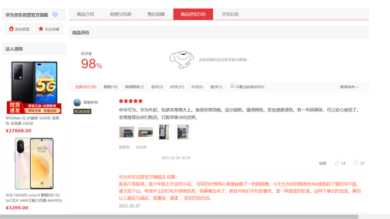Click the JD mascot illustration

pos(182,60)
